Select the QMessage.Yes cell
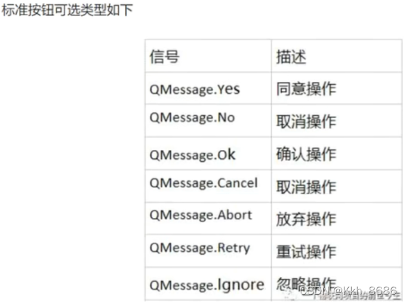Image resolution: width=406 pixels, height=302 pixels. tap(208, 88)
